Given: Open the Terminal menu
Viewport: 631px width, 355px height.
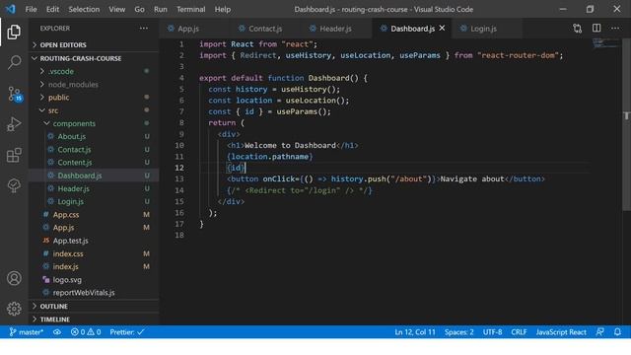Looking at the screenshot, I should [190, 9].
